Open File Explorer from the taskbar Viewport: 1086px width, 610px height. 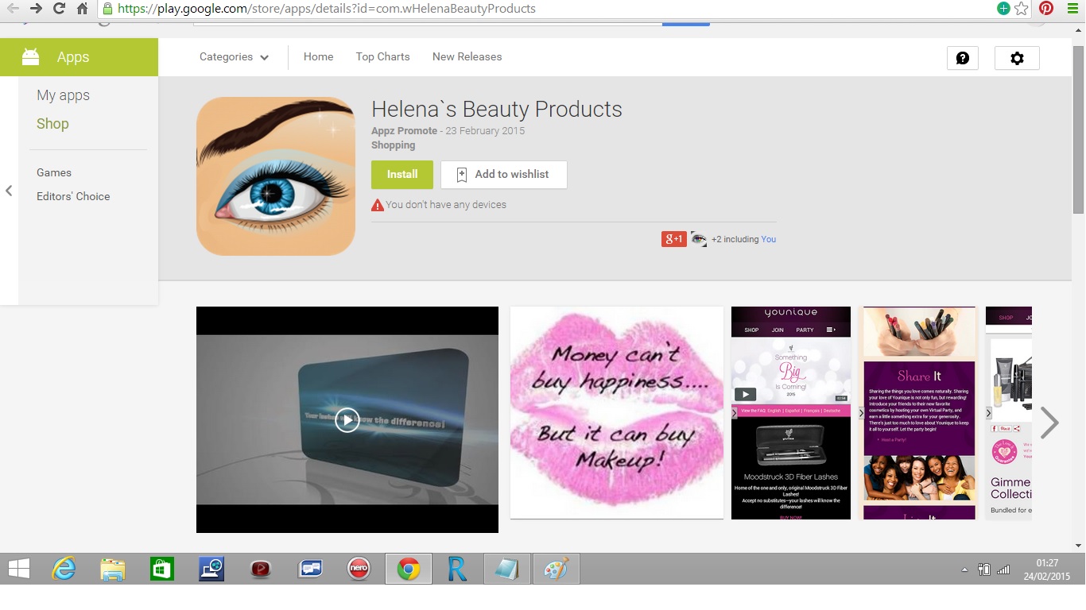(x=113, y=569)
